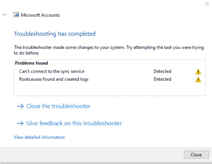Close the dialog with the X button

point(207,4)
